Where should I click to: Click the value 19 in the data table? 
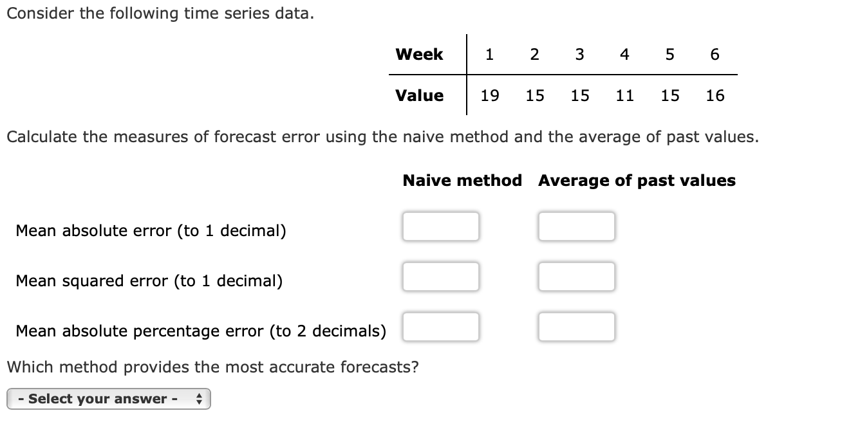[x=489, y=95]
